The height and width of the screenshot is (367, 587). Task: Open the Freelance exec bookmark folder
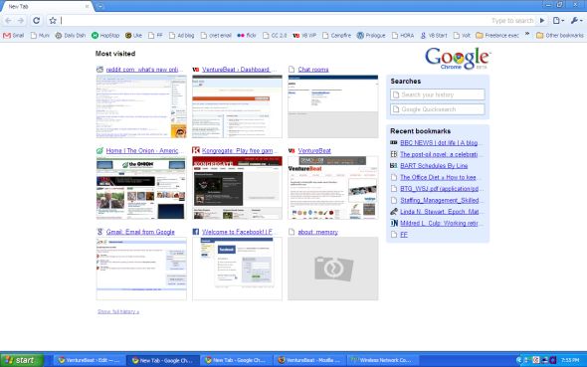[497, 36]
